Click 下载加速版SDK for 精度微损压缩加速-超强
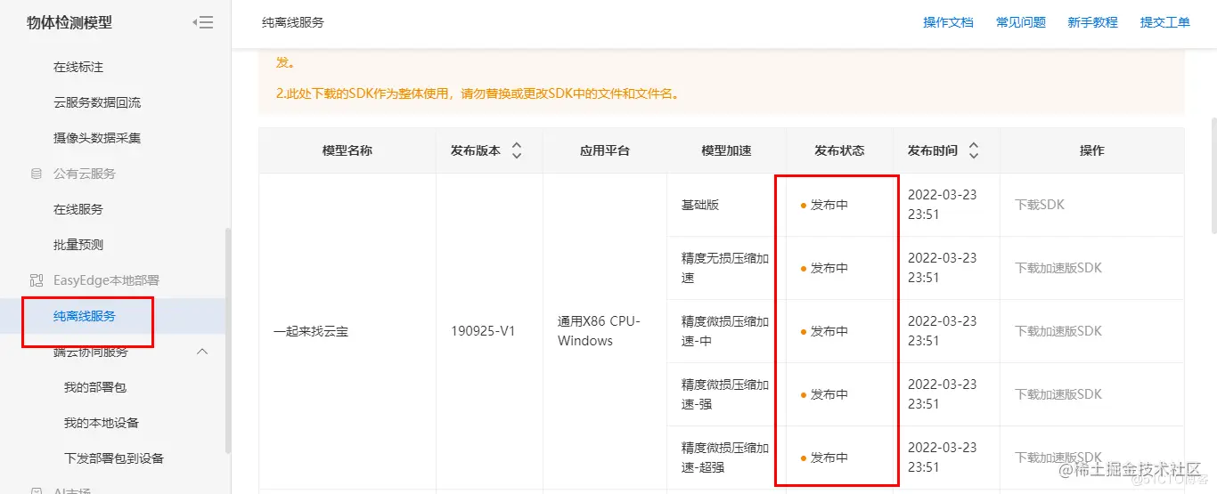Screen dimensions: 1217x494 pos(1058,458)
